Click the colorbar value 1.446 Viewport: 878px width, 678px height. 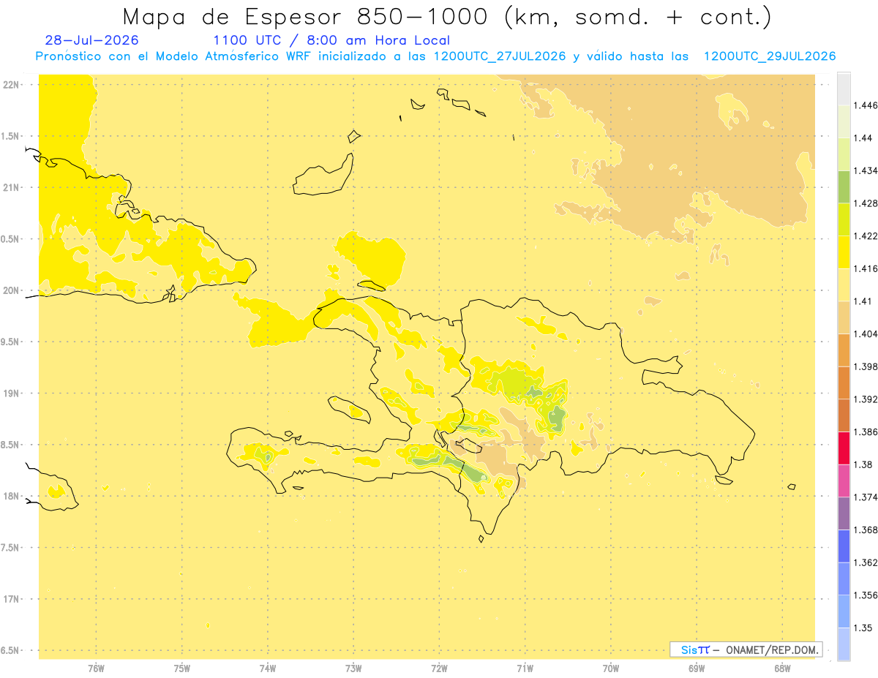865,105
